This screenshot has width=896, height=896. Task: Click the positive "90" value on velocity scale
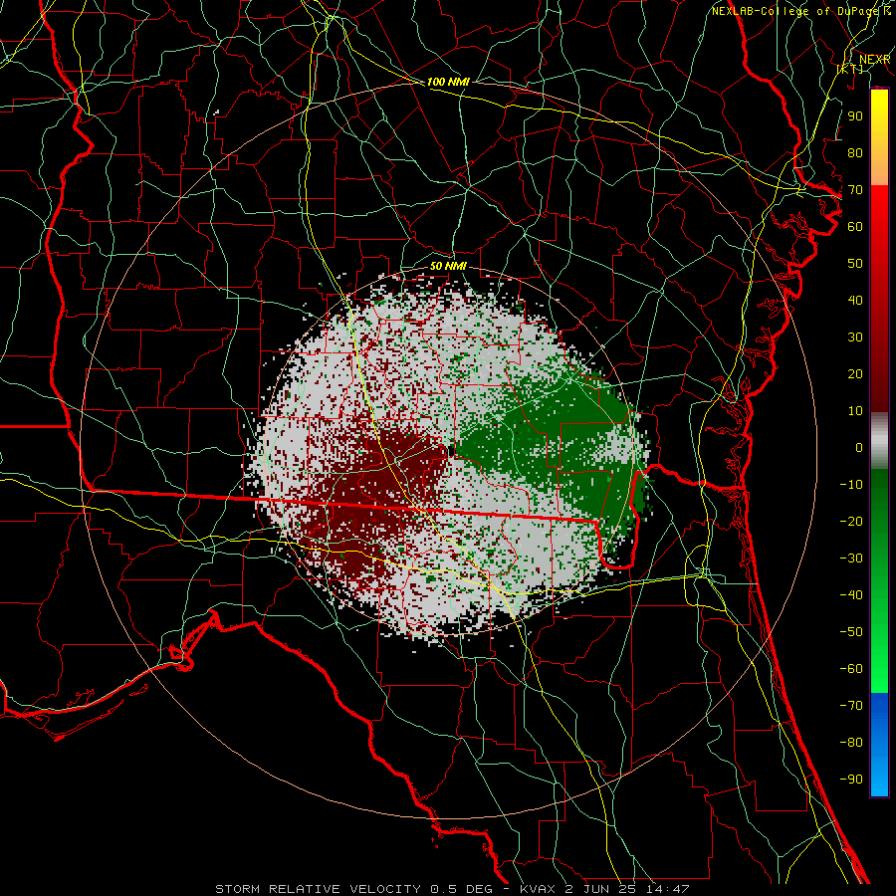(855, 116)
